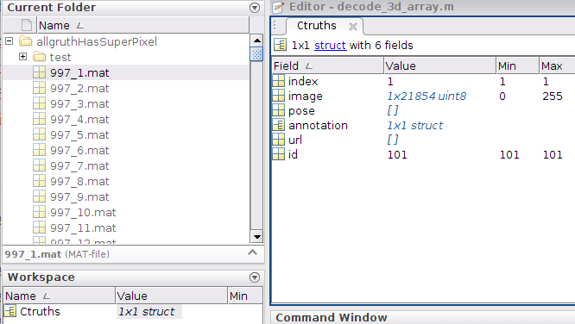
Task: Click the Value column header in variable editor
Action: 439,65
